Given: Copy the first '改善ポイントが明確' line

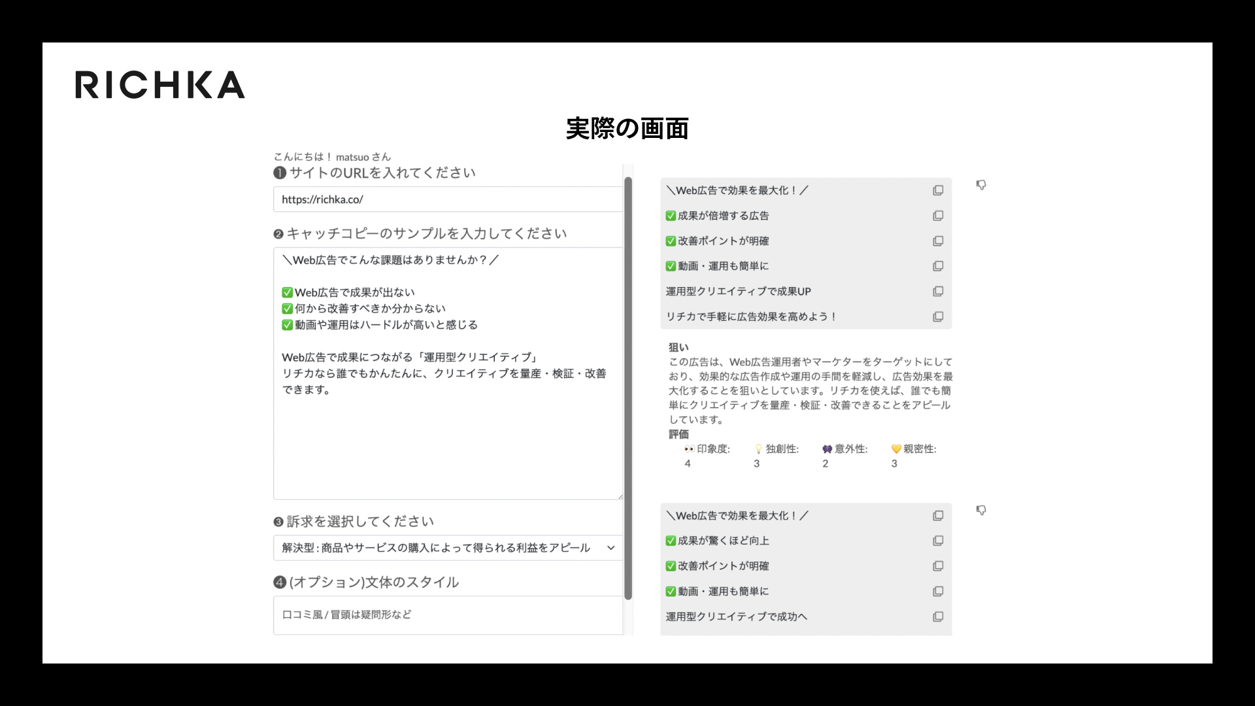Looking at the screenshot, I should point(938,241).
